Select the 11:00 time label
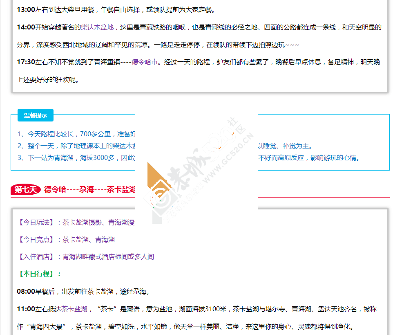393x335 pixels. pyautogui.click(x=26, y=309)
